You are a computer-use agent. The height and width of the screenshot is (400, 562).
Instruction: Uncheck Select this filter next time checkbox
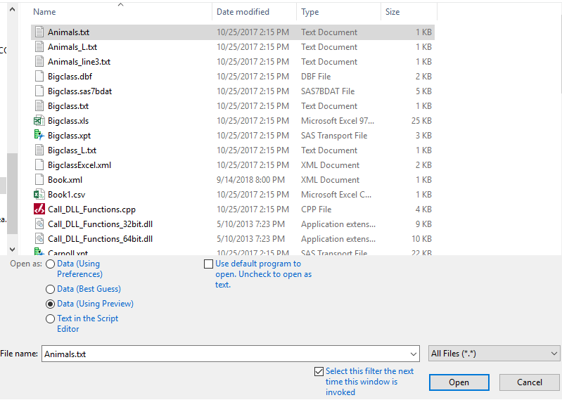[319, 371]
